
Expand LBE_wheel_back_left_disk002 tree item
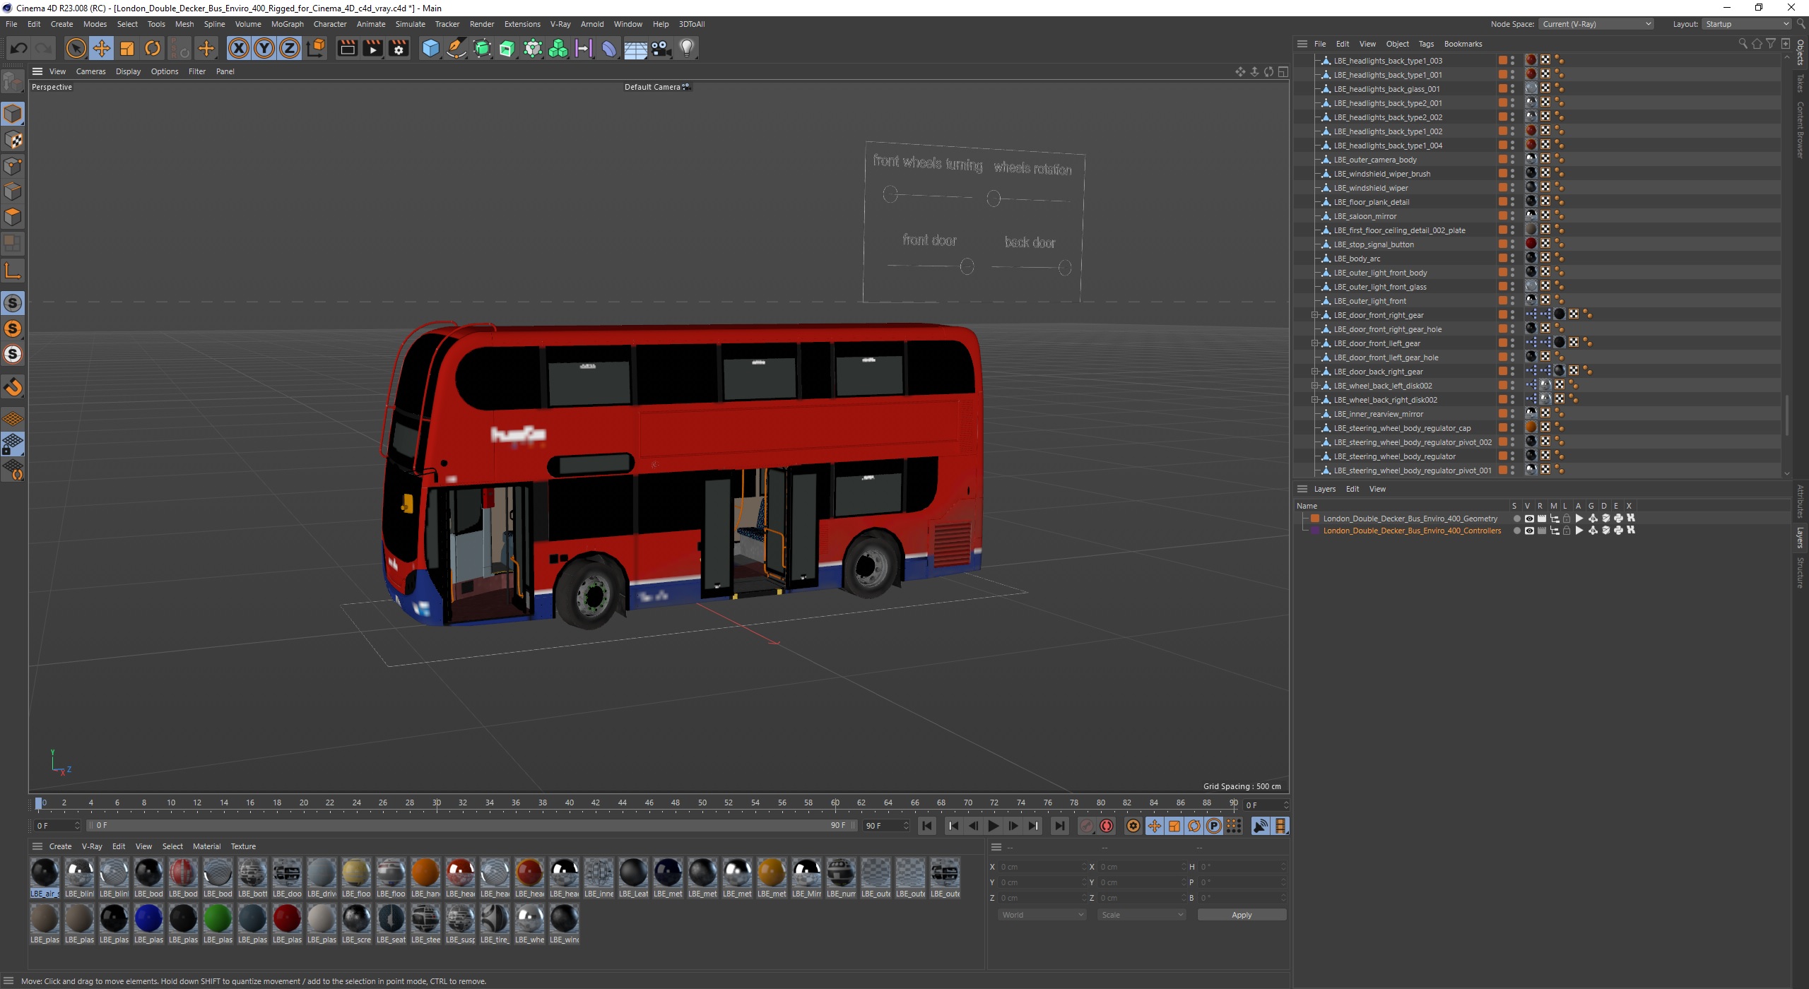(x=1314, y=386)
